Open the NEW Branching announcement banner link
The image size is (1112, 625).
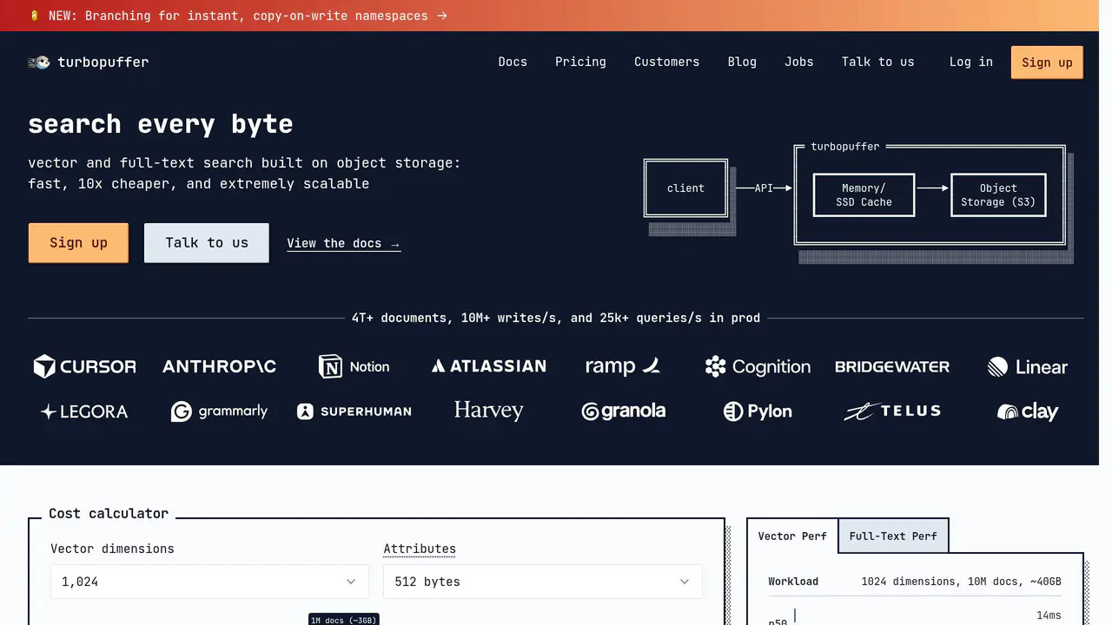239,16
